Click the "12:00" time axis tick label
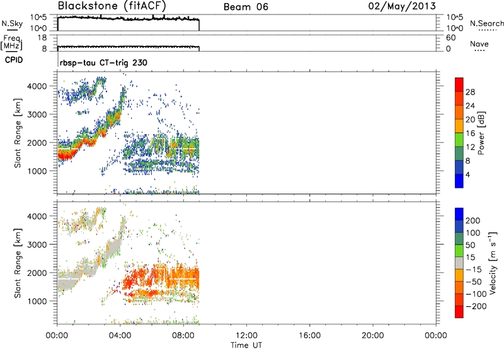 (246, 336)
